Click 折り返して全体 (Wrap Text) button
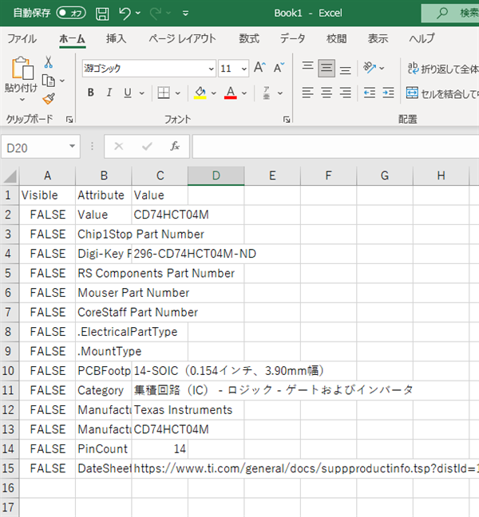The width and height of the screenshot is (479, 517). coord(443,69)
